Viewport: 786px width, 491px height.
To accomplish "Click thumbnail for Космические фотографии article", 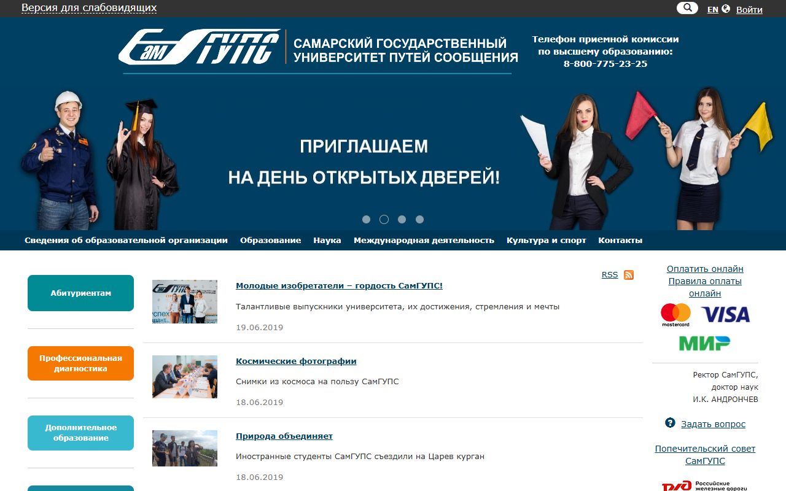I will click(x=185, y=377).
